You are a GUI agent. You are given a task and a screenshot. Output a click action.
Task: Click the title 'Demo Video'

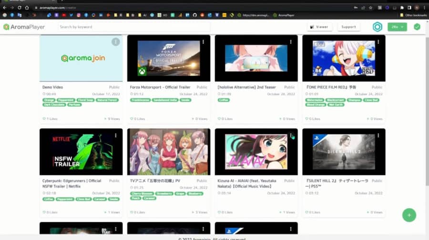[x=52, y=87]
